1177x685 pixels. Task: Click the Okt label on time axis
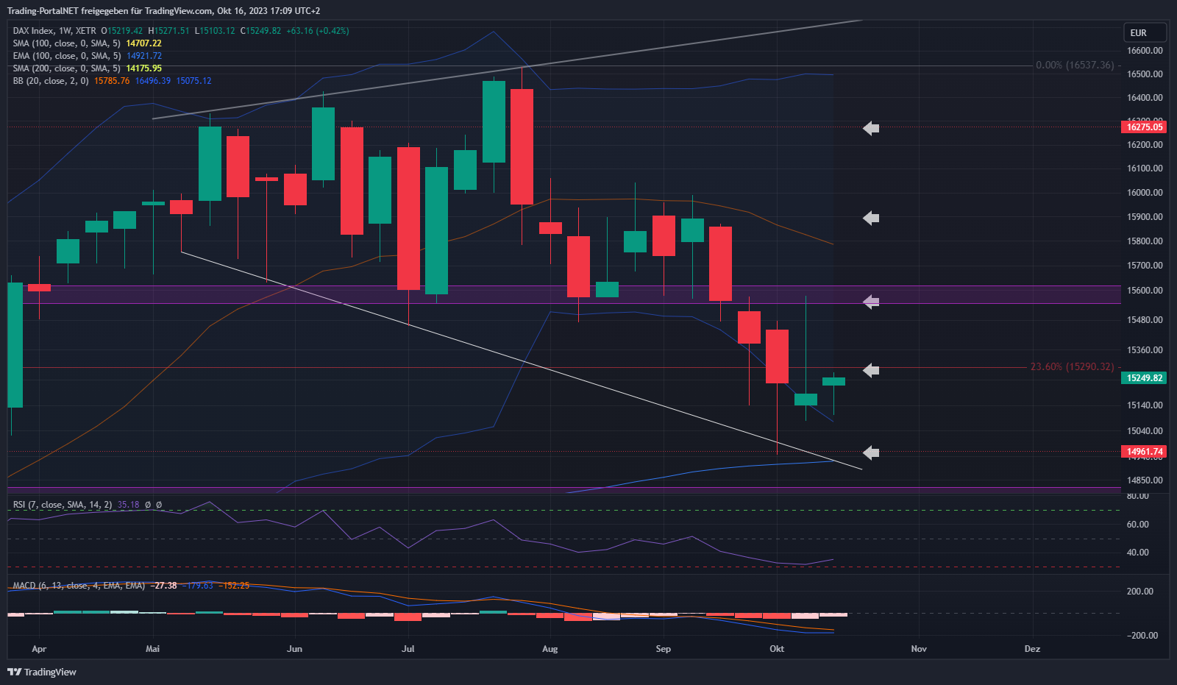pos(777,649)
